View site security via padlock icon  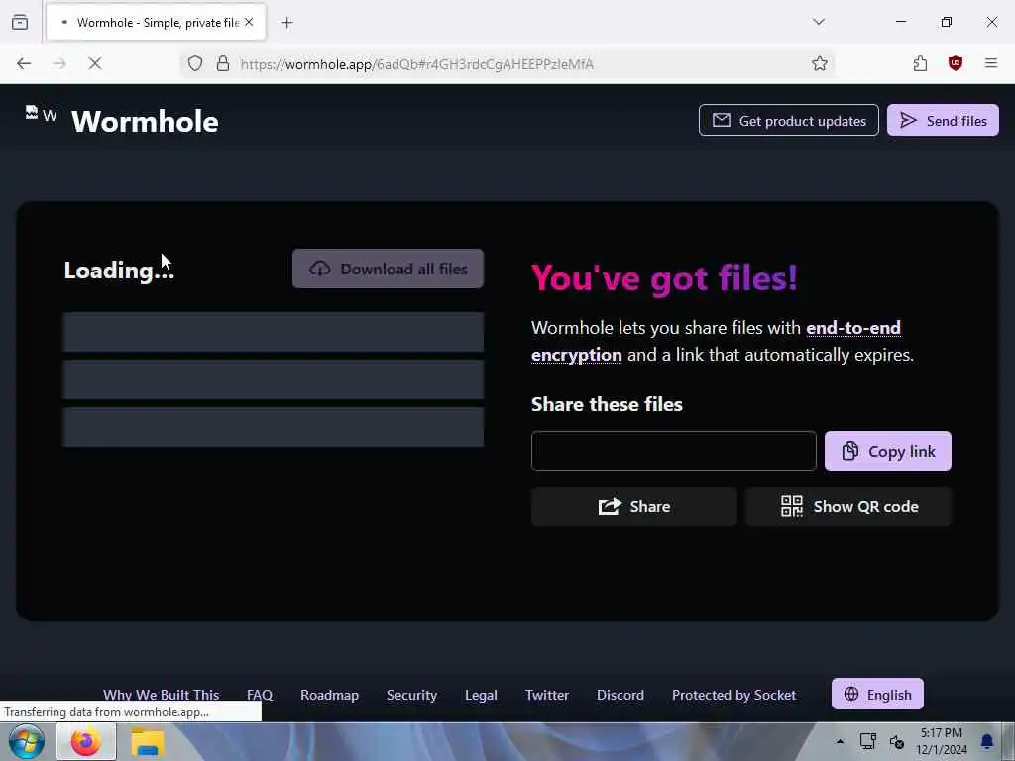[x=223, y=63]
